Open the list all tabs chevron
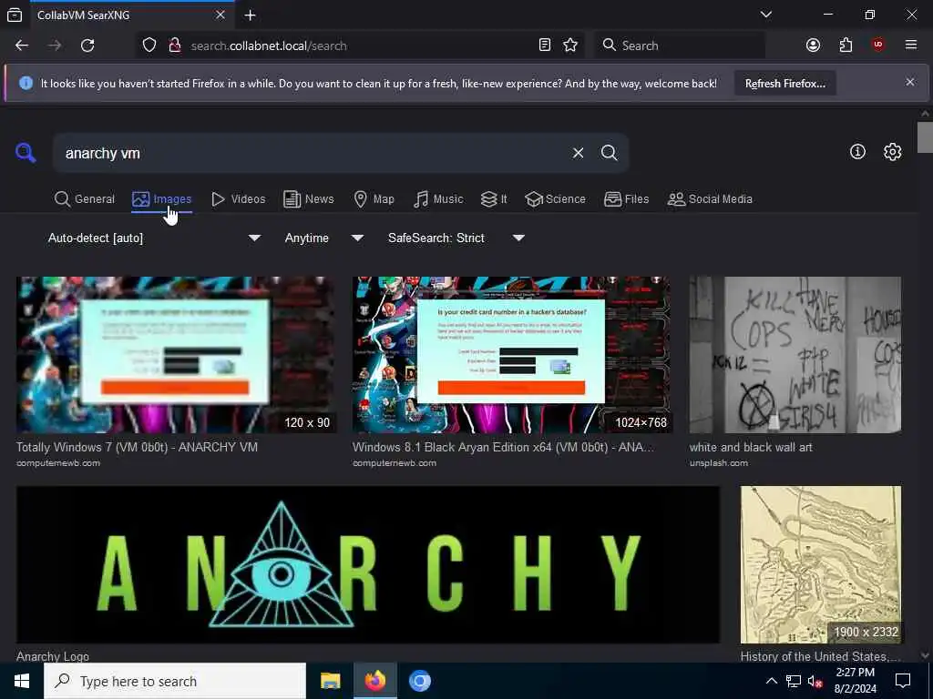The image size is (933, 699). [766, 15]
